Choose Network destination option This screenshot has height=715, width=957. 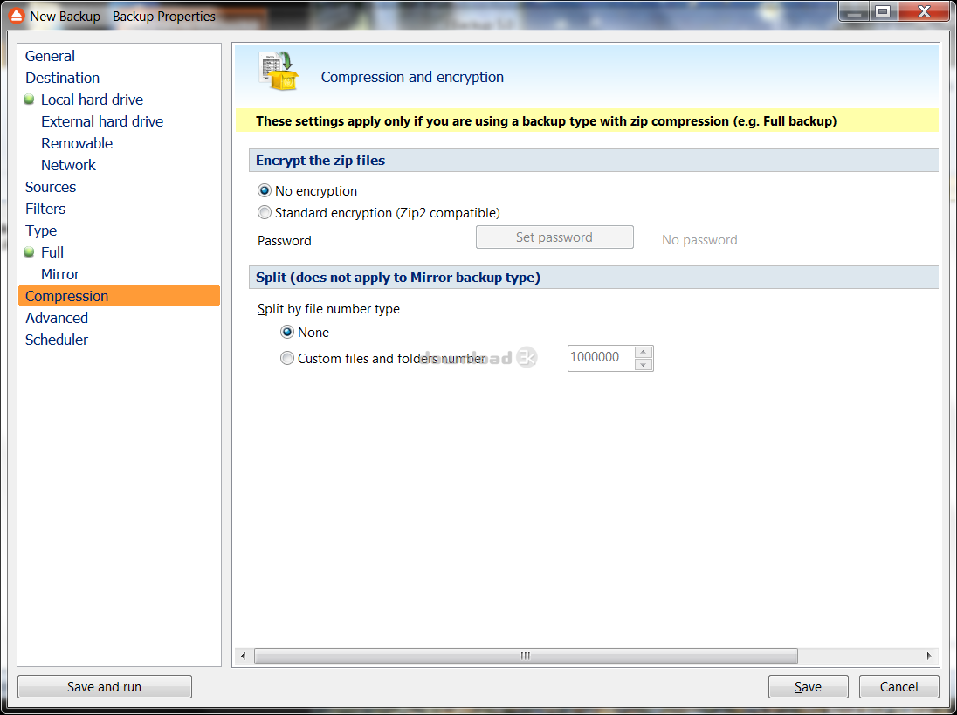[68, 165]
